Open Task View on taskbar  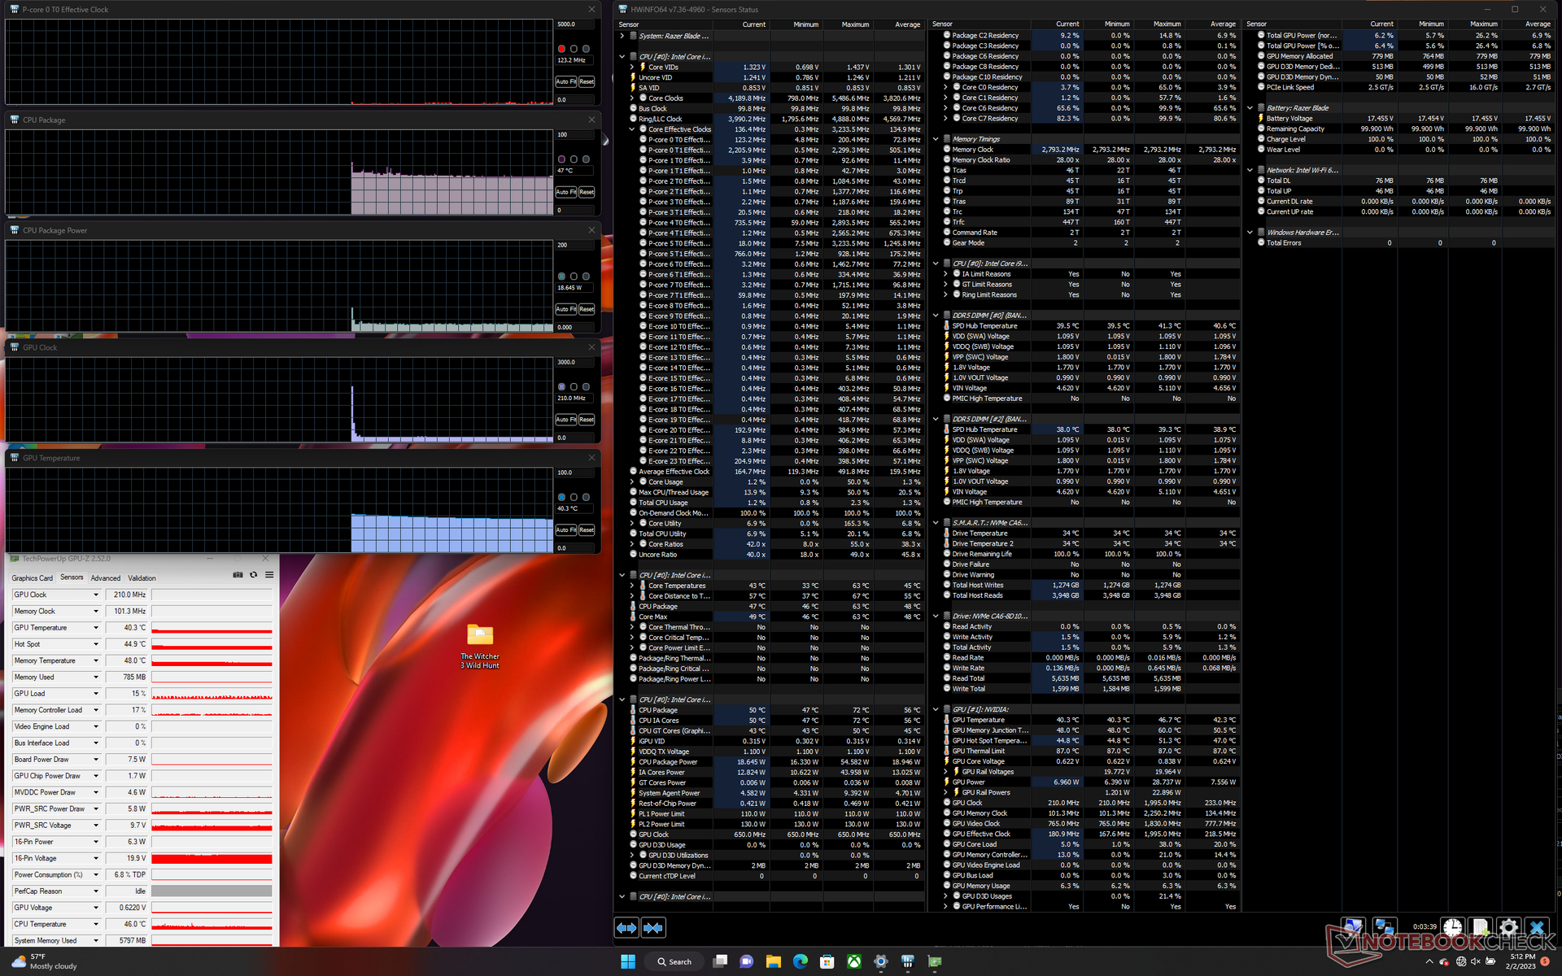(720, 961)
